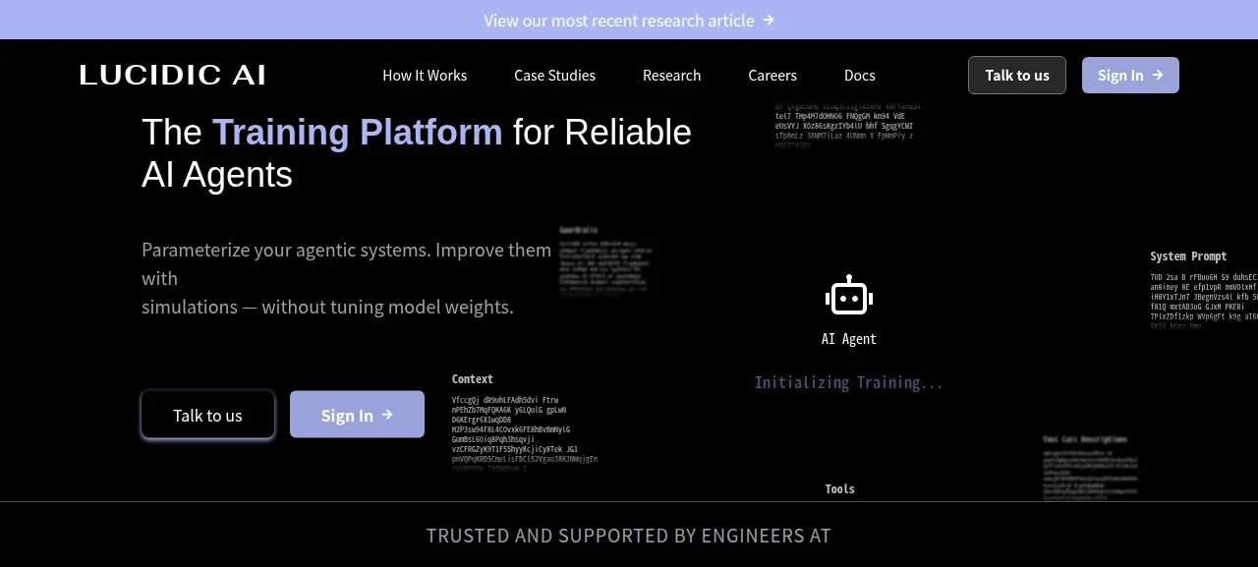
Task: Click the arrow icon in header Sign In button
Action: click(x=1158, y=75)
